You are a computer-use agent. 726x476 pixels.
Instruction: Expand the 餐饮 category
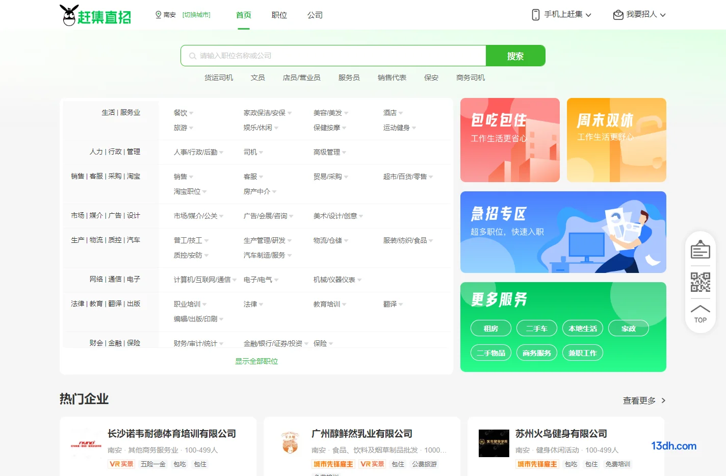pyautogui.click(x=184, y=113)
